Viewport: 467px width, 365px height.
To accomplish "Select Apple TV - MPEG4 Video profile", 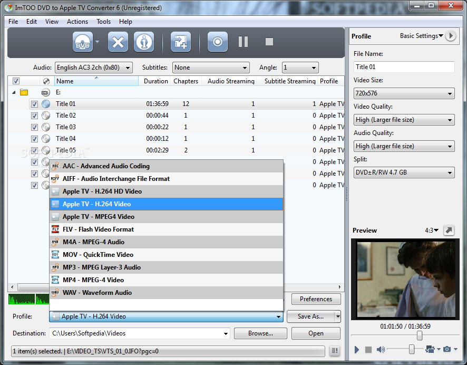I will coord(166,217).
